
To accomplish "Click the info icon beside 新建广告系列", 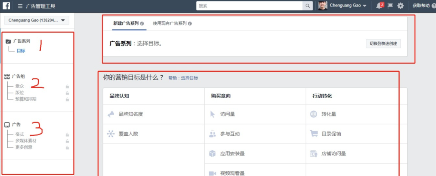I will [x=142, y=24].
